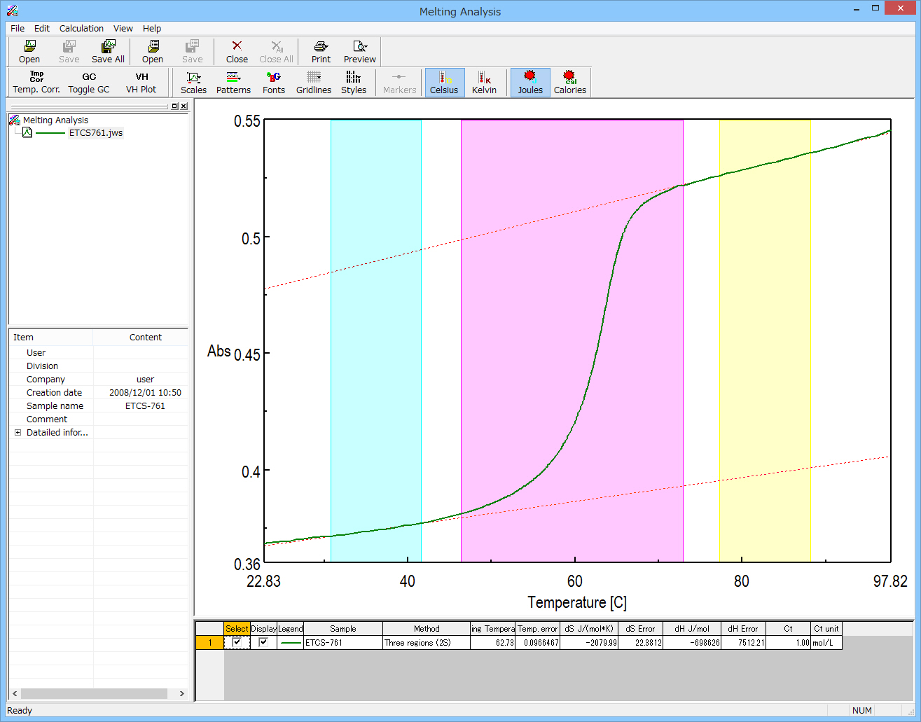Viewport: 921px width, 722px height.
Task: Toggle GC display in toolbar
Action: (x=89, y=82)
